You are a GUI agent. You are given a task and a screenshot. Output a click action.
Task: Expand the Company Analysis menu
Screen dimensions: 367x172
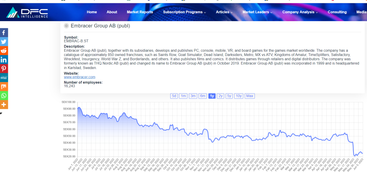coord(300,12)
